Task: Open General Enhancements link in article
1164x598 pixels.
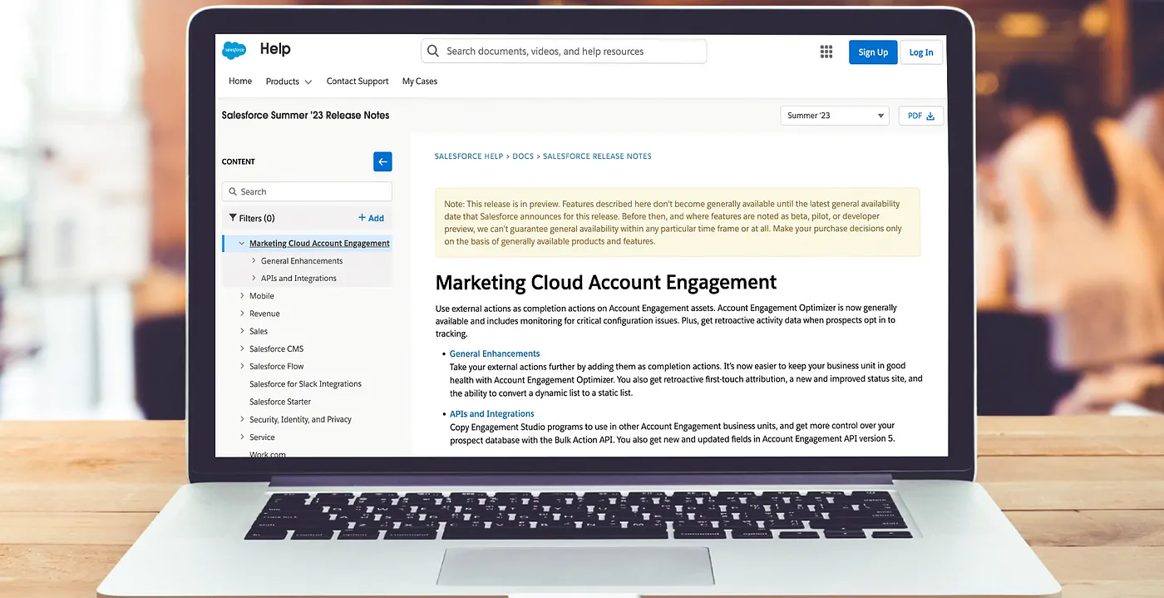Action: [x=495, y=353]
